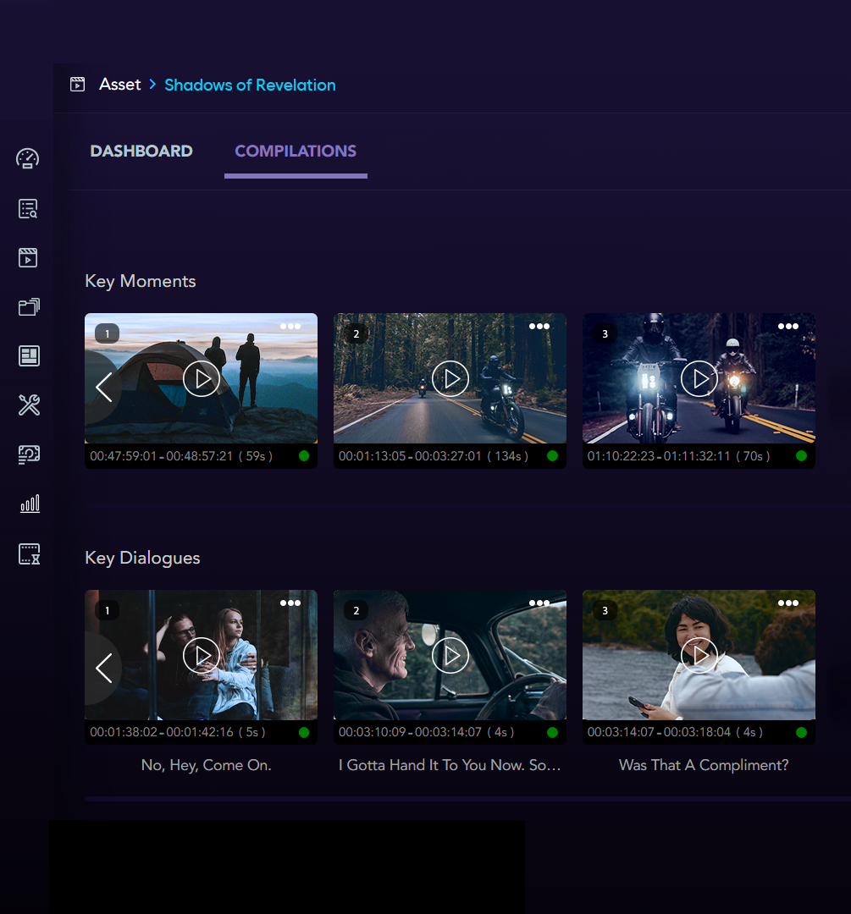Open the search list icon in the sidebar
851x914 pixels.
tap(28, 209)
